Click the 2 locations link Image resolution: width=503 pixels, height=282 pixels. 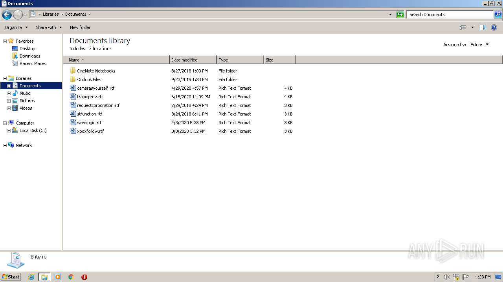100,49
